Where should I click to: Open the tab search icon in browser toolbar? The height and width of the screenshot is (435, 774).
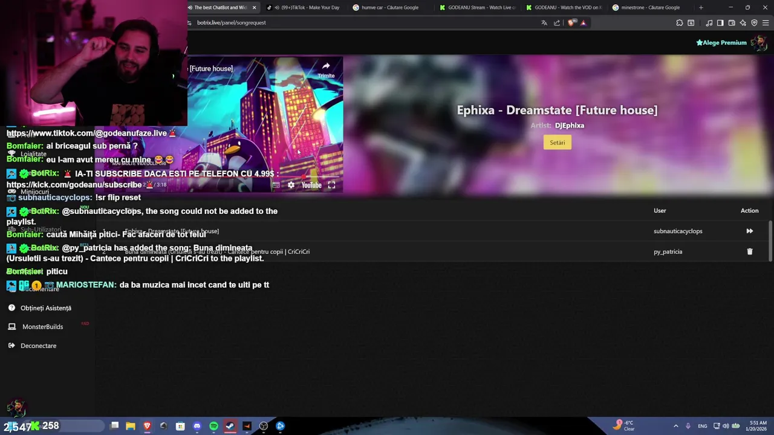coord(691,23)
